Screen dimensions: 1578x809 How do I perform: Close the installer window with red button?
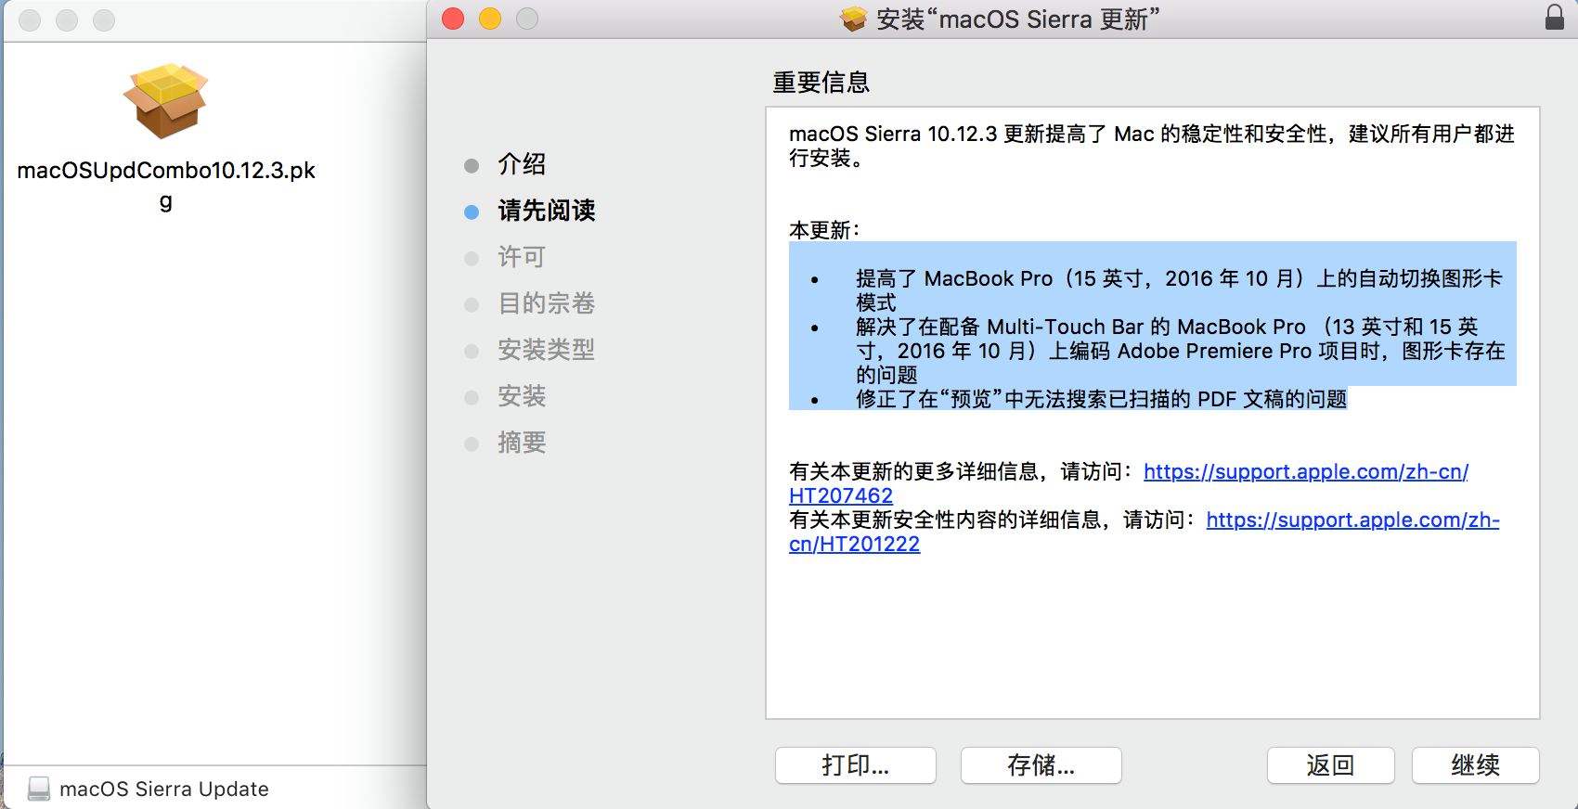click(x=453, y=19)
